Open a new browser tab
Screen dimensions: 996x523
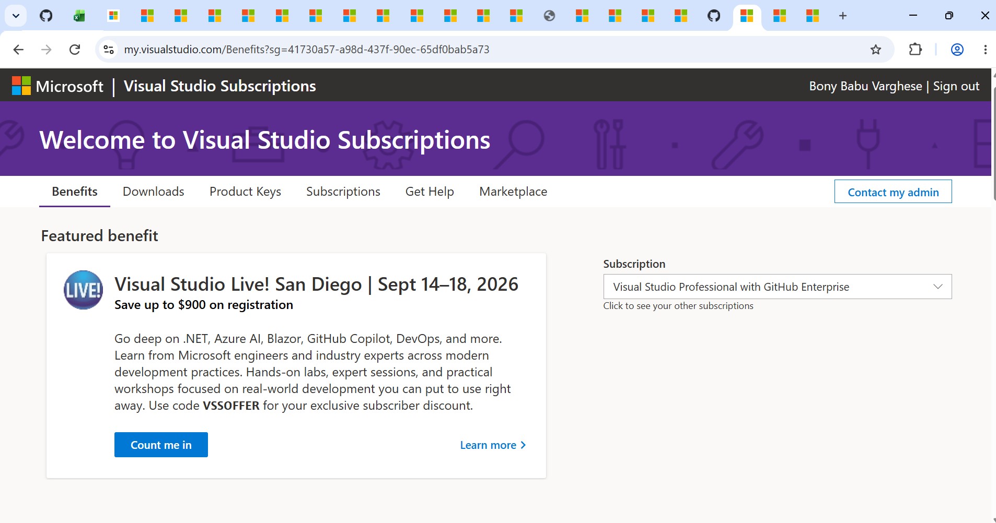pos(843,16)
